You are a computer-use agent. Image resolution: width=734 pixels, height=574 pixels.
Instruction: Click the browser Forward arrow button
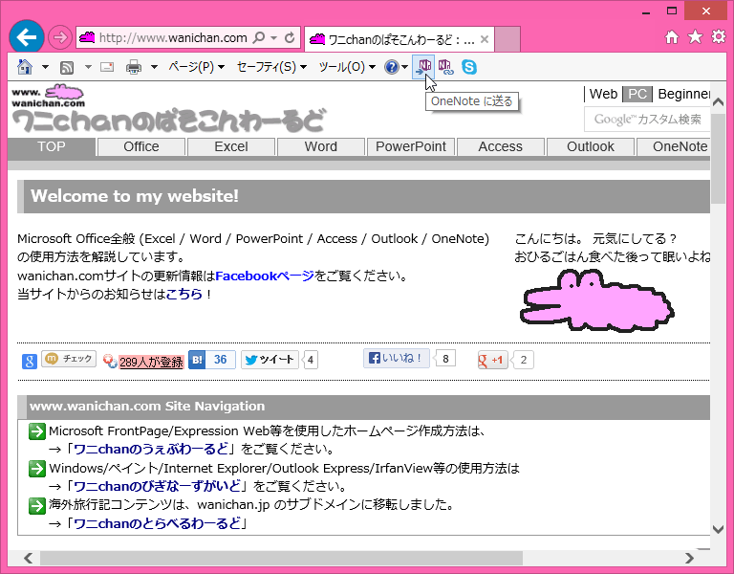tap(60, 37)
